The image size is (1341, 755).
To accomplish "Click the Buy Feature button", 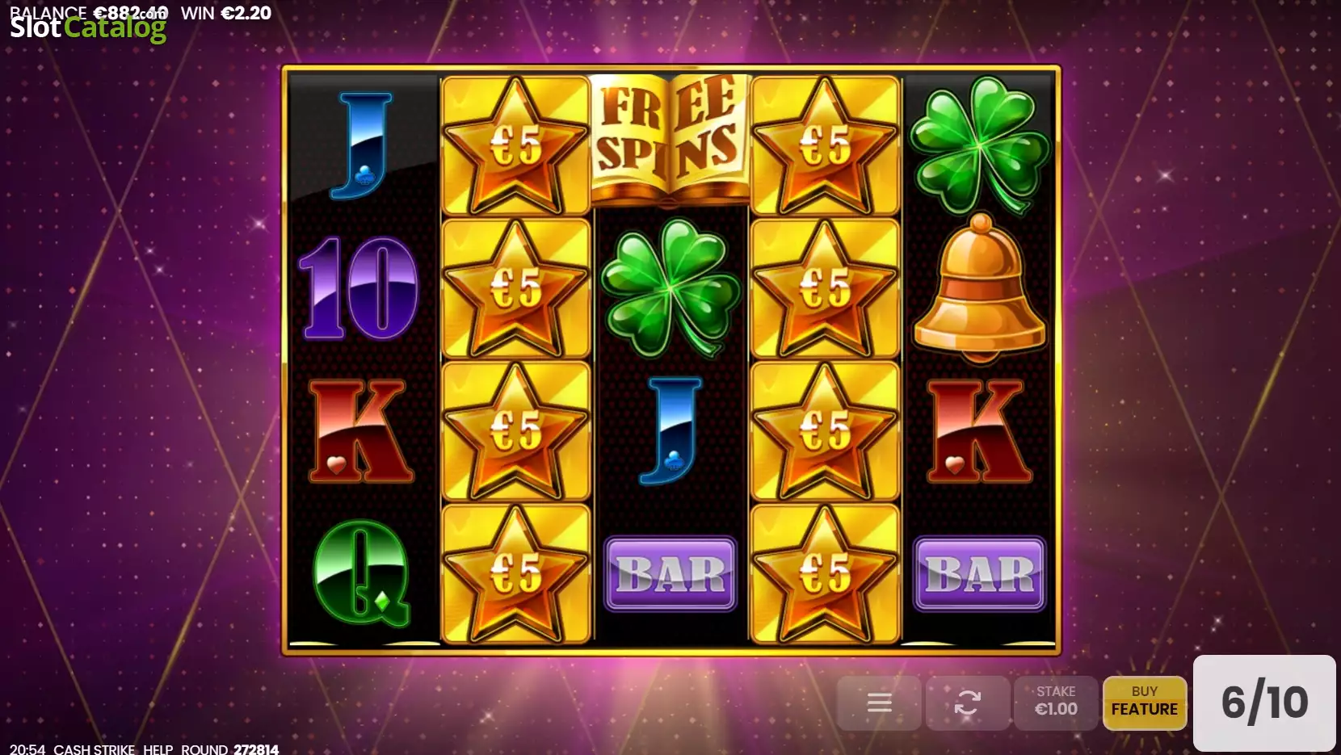I will pos(1144,703).
